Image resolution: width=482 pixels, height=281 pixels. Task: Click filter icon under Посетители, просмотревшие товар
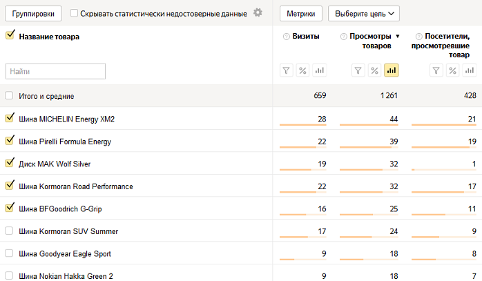[436, 70]
